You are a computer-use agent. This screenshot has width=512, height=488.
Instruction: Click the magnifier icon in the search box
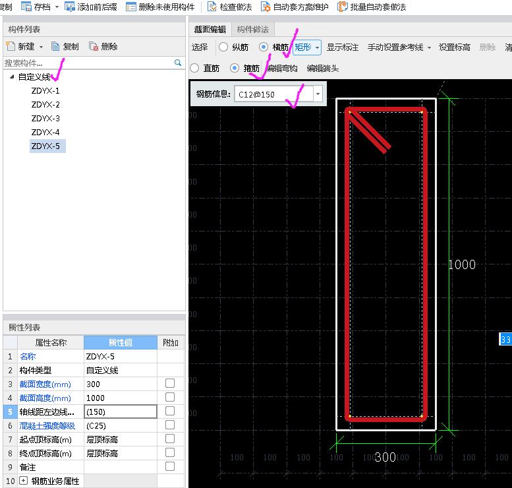click(178, 63)
